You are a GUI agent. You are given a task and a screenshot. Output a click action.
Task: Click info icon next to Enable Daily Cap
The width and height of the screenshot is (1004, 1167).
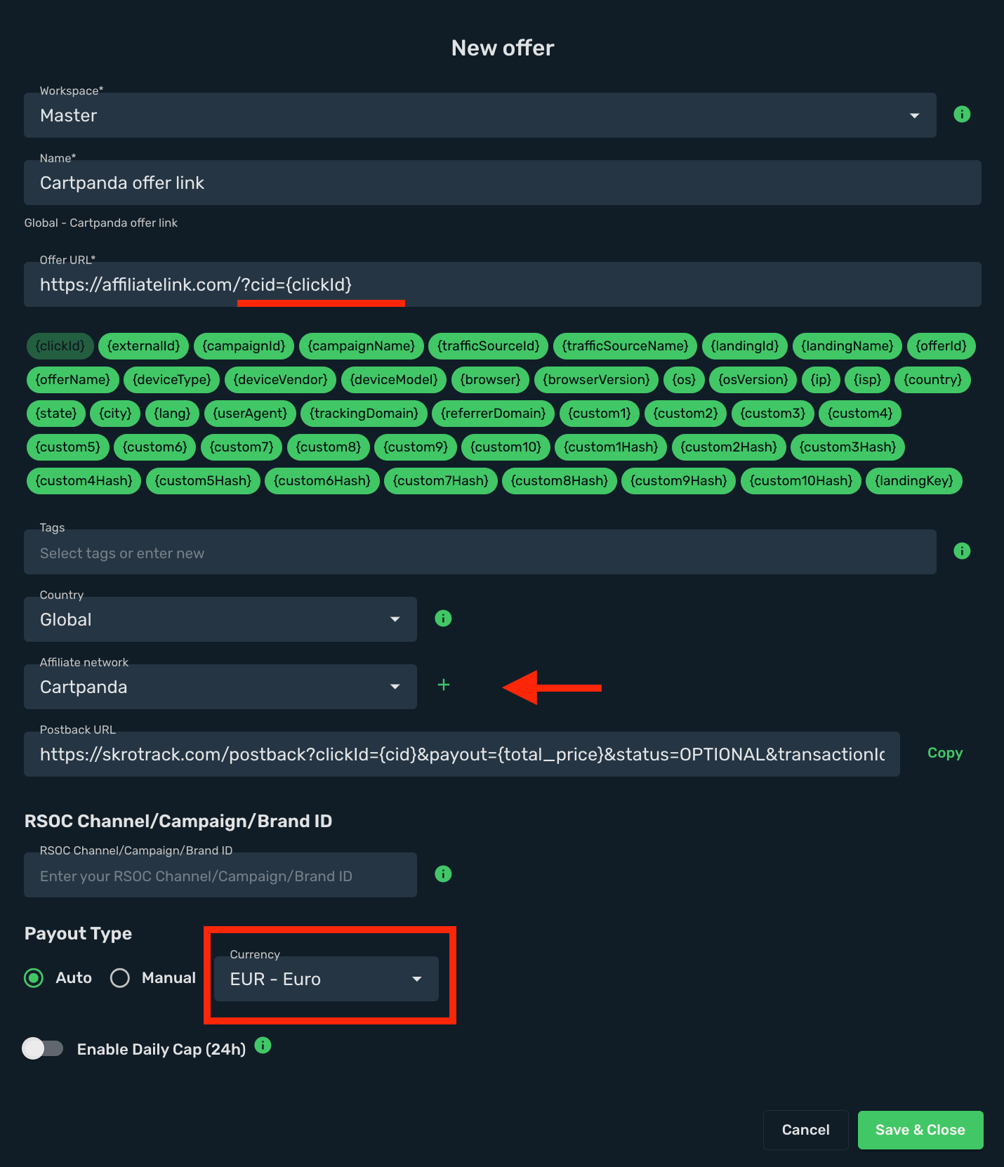[263, 1046]
